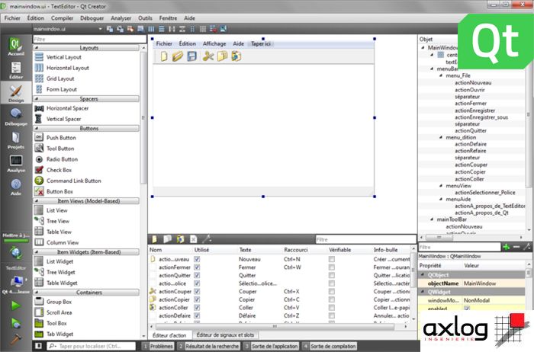This screenshot has width=534, height=352.
Task: Open the Projets mode
Action: point(16,140)
